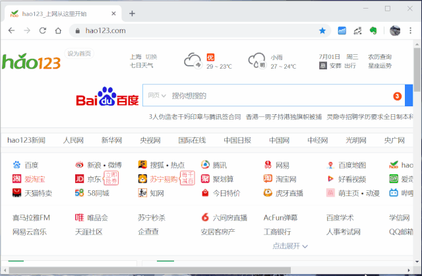422x276 pixels.
Task: Click the hao123 site logo
Action: pos(31,61)
